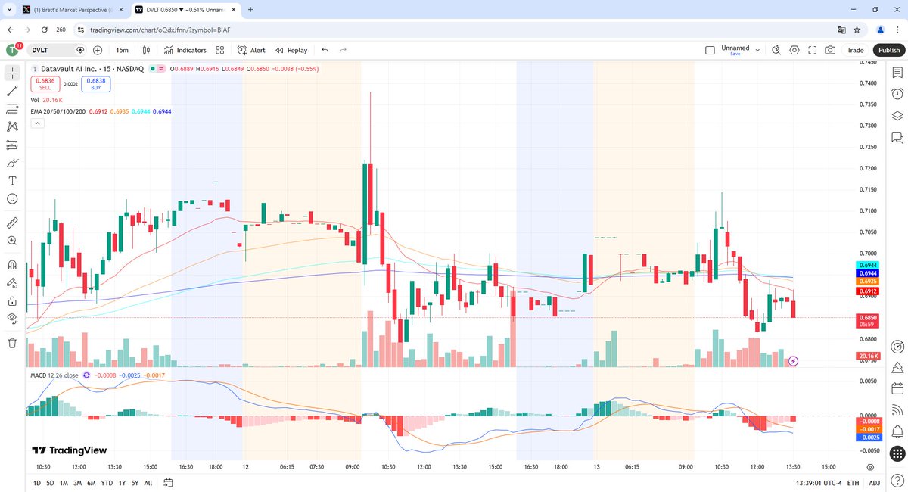Open chart settings hexagon icon
This screenshot has width=908, height=492.
tap(794, 50)
